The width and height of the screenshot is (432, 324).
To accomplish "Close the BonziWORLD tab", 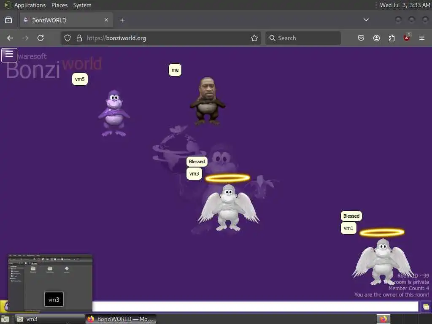I will [x=106, y=20].
